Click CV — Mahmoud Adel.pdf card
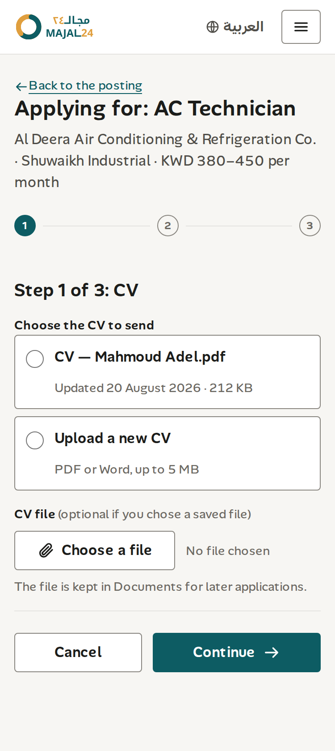The width and height of the screenshot is (335, 751). (x=167, y=372)
